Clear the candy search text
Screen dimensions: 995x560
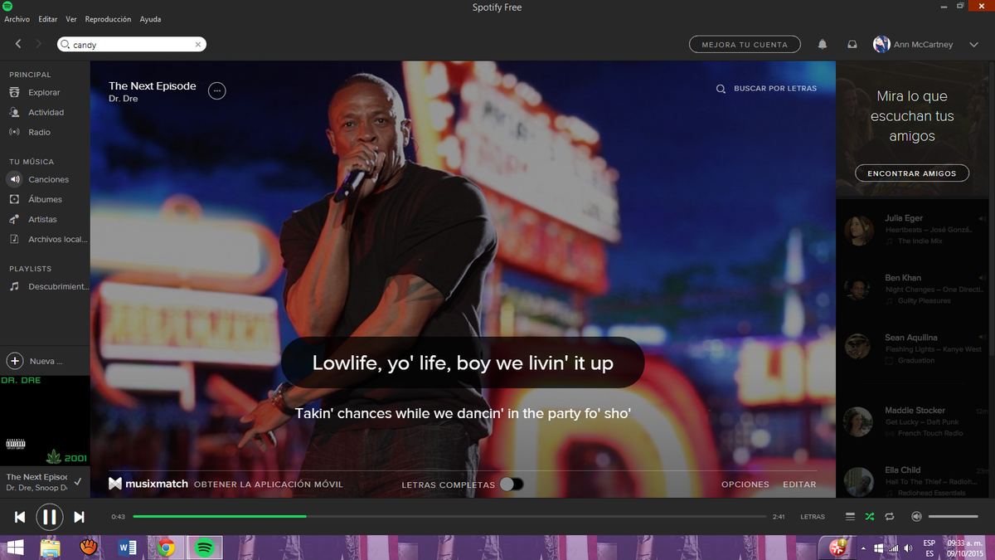(x=198, y=45)
